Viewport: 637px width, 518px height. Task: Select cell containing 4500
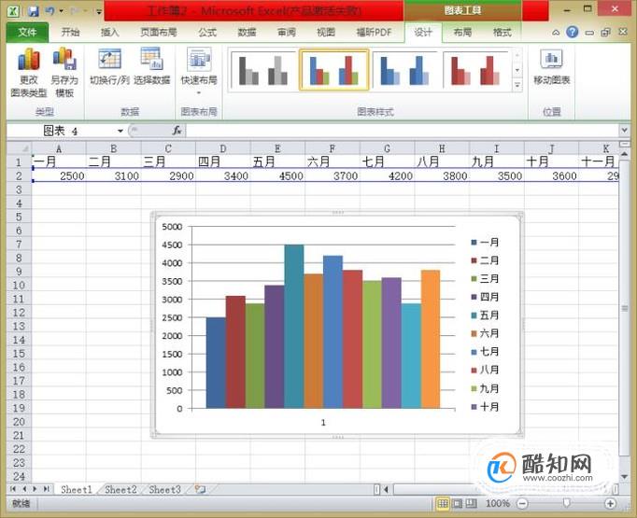277,175
